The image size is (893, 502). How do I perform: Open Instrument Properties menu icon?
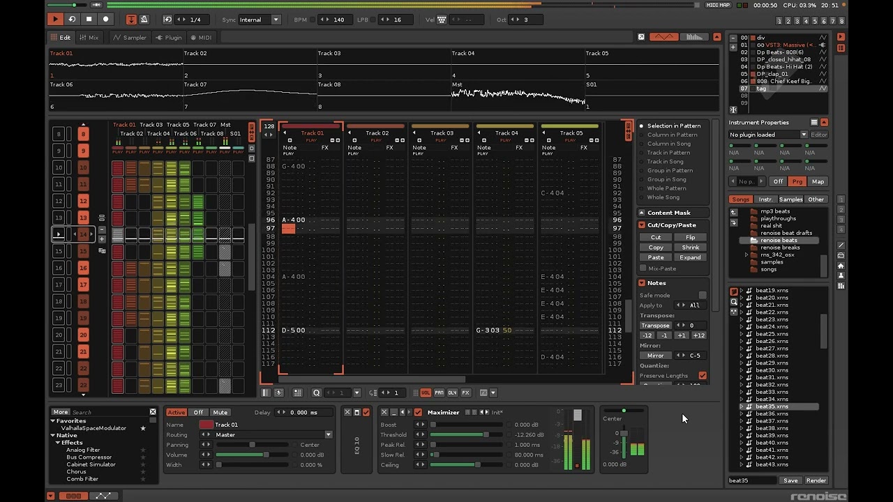813,122
